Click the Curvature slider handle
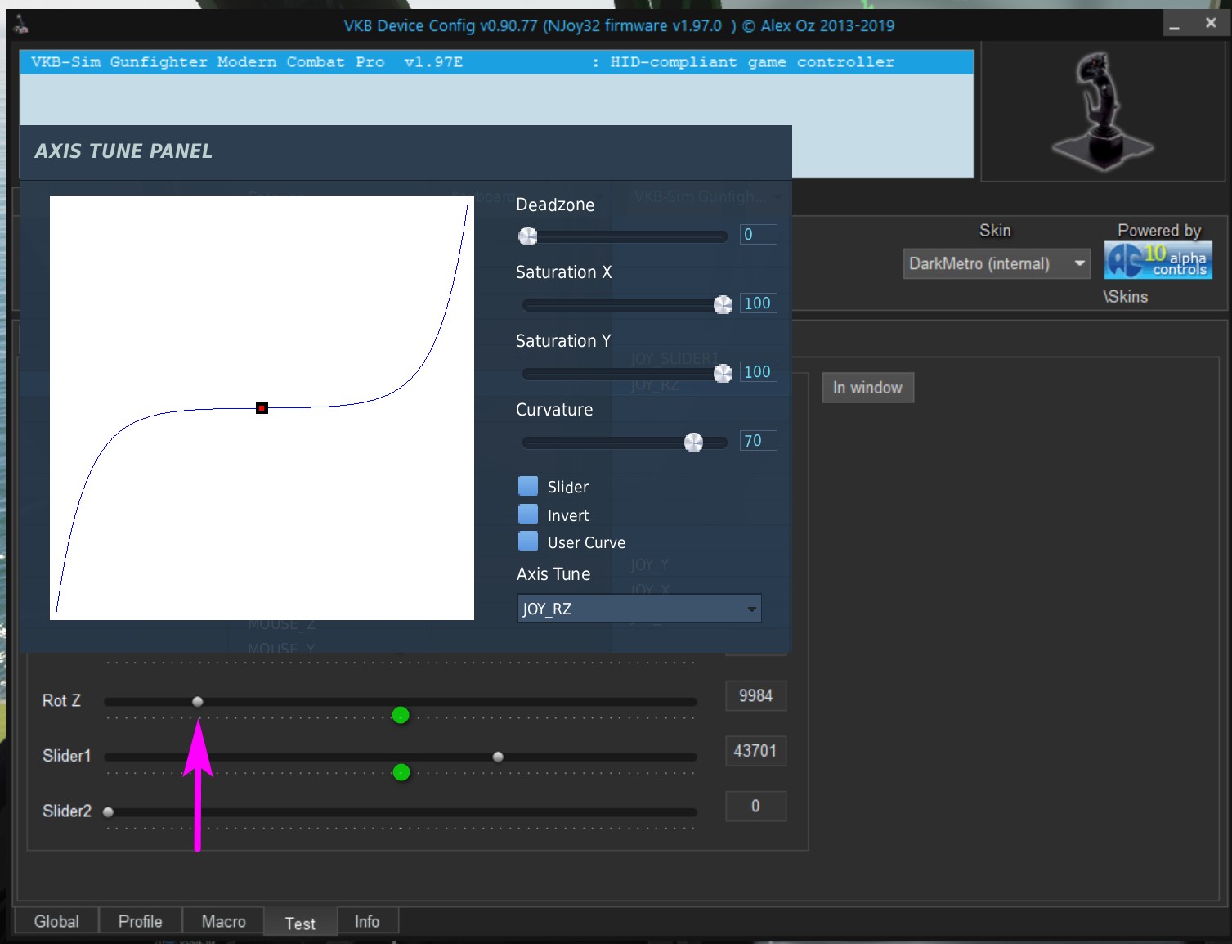 pyautogui.click(x=693, y=443)
